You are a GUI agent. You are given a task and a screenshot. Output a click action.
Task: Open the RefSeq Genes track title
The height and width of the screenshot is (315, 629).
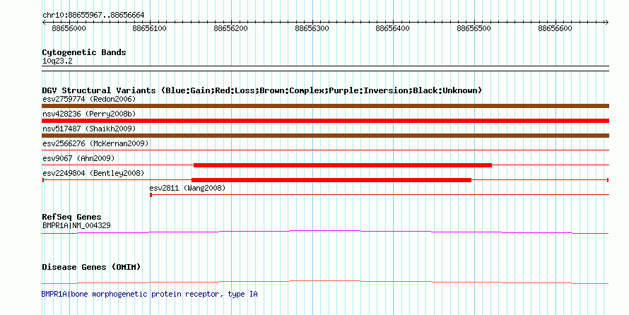pos(72,218)
